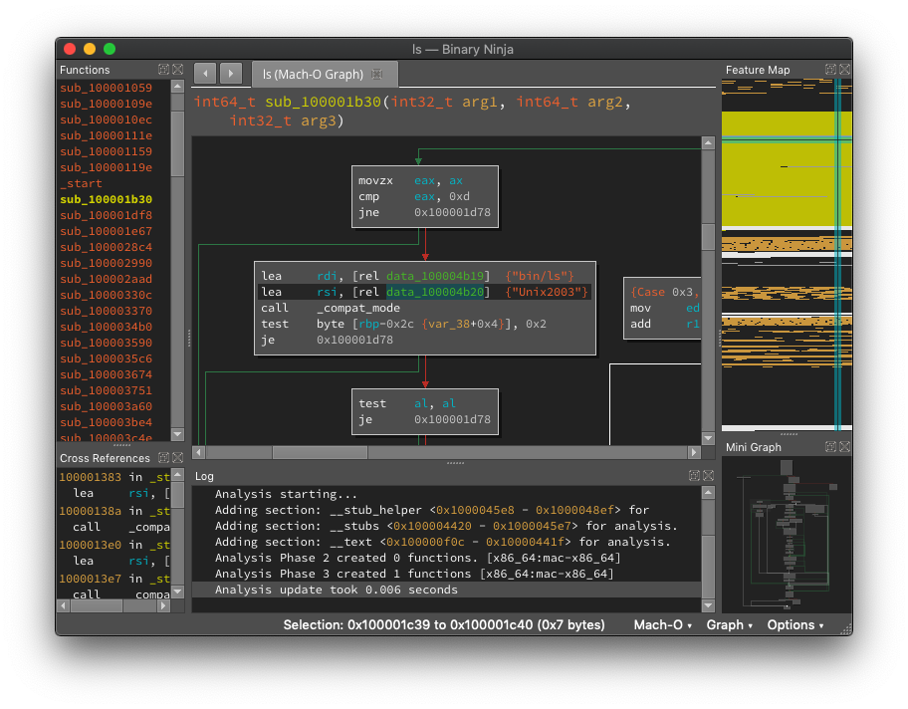Open the Graph view mode dropdown
Viewport: 908px width, 709px height.
click(729, 625)
